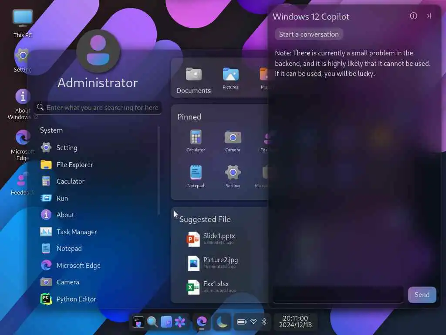Click the start menu taskbar icon
446x335 pixels.
click(139, 322)
